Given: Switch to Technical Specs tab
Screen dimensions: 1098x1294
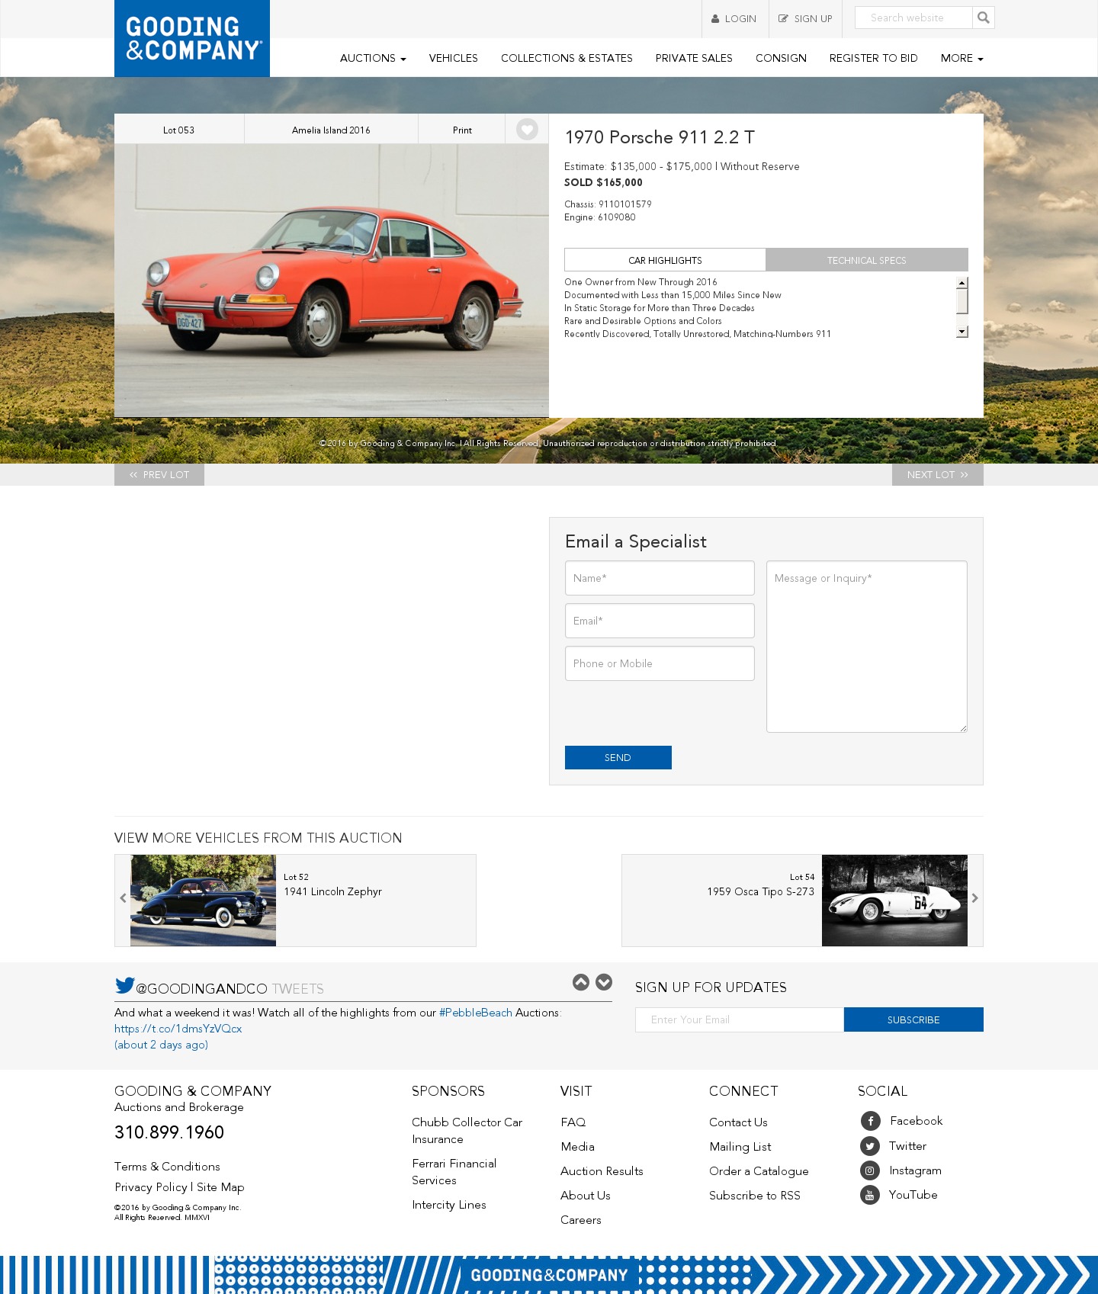Looking at the screenshot, I should 867,260.
